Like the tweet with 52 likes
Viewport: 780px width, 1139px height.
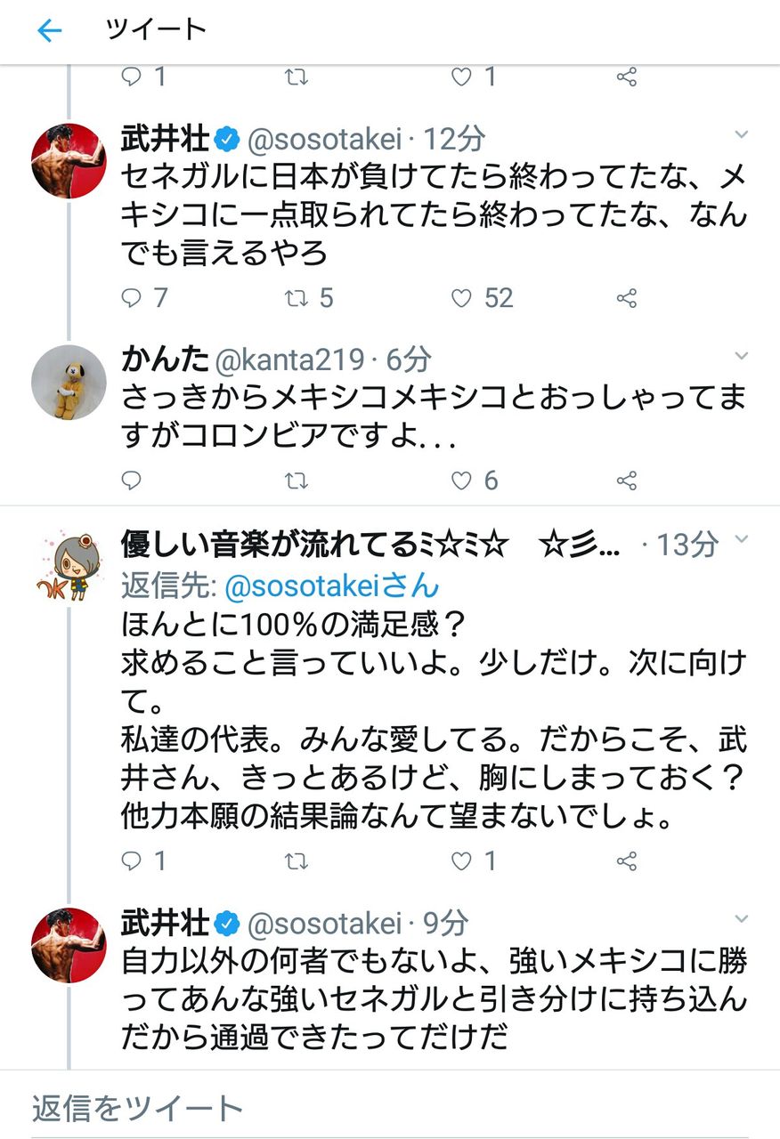pyautogui.click(x=461, y=298)
